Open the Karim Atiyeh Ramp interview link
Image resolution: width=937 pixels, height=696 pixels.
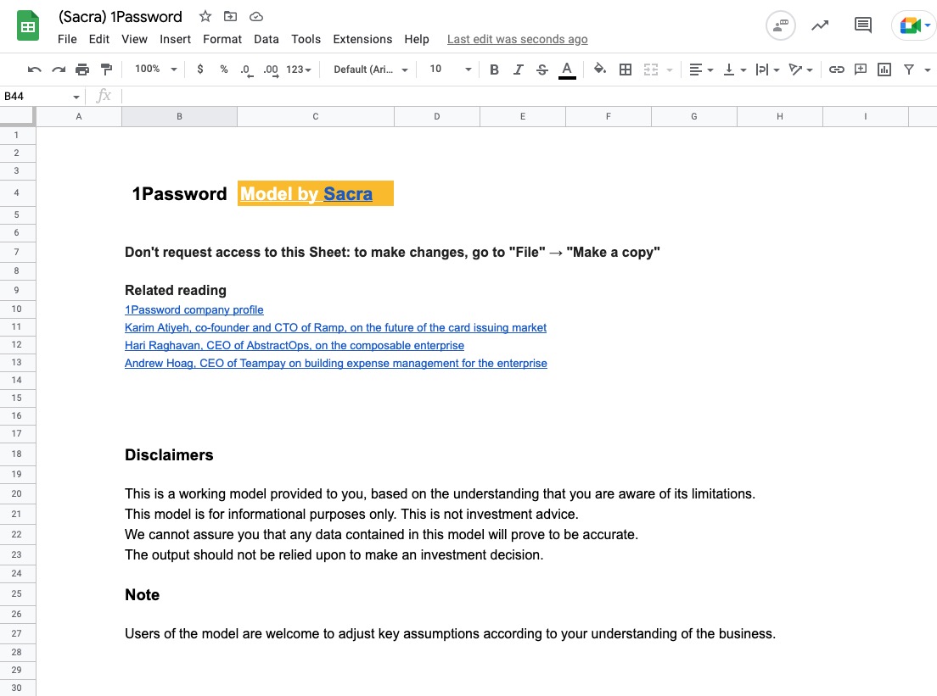tap(336, 328)
